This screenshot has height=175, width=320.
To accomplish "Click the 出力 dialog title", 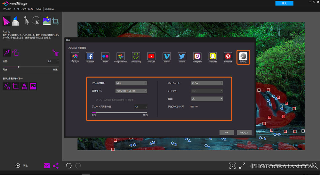I will coord(68,40).
